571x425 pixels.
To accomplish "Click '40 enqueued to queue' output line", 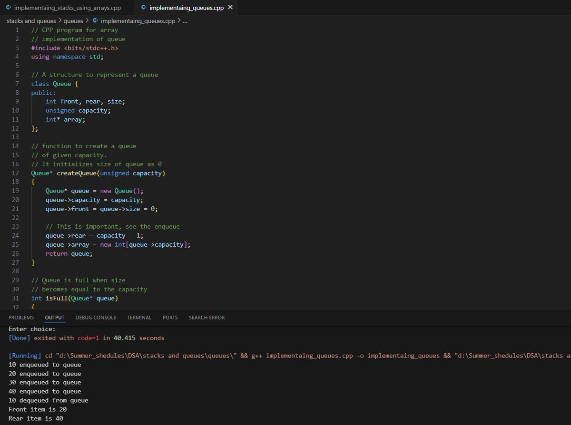I will [45, 391].
